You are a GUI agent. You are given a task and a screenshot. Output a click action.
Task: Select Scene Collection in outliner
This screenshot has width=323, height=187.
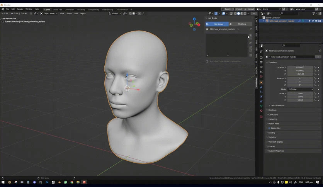[x=273, y=18]
